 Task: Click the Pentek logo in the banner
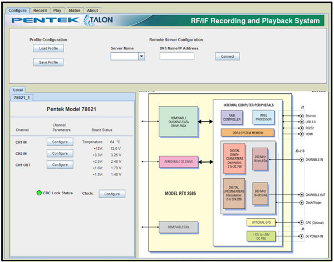pyautogui.click(x=45, y=20)
